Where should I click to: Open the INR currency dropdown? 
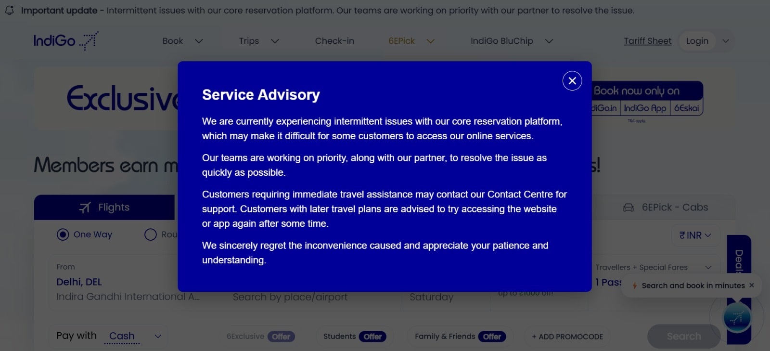coord(695,235)
